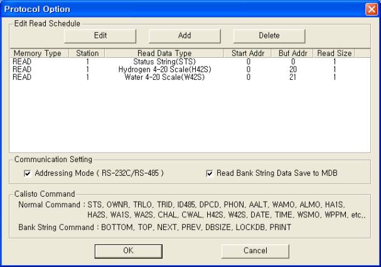Sort by Memory Type column header

pyautogui.click(x=37, y=53)
